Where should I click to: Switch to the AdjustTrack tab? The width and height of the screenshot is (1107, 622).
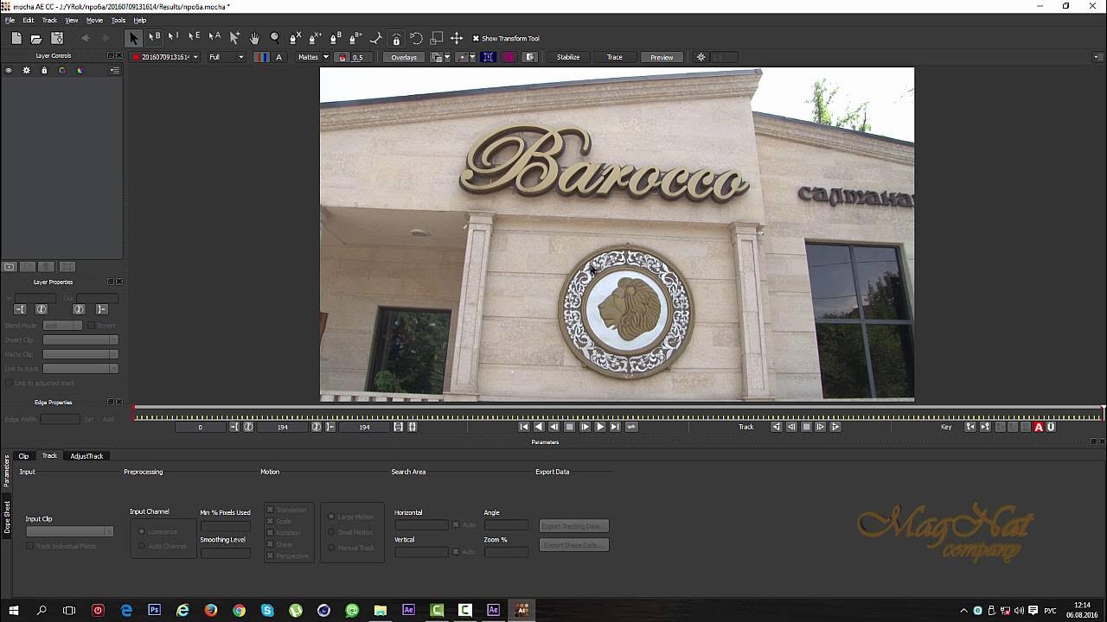86,456
